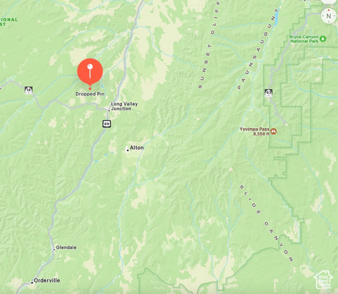Click the Long Valley Junction dot marker
The image size is (338, 294).
(x=109, y=111)
